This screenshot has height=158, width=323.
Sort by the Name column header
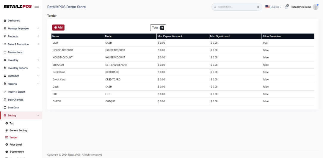click(x=56, y=36)
